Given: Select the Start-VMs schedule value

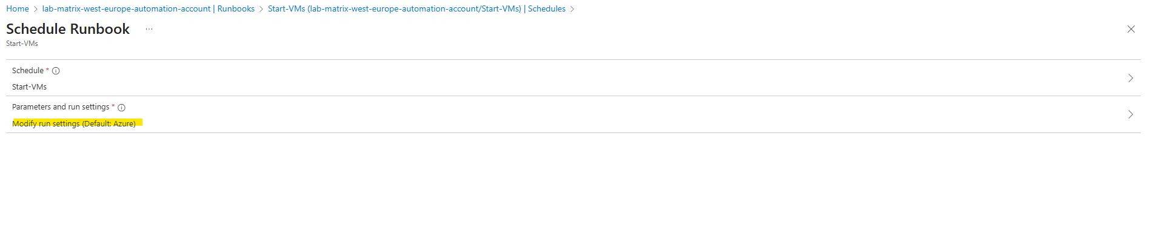Looking at the screenshot, I should 30,87.
